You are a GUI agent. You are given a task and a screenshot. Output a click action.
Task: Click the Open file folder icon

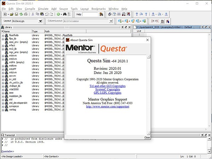click(12, 14)
